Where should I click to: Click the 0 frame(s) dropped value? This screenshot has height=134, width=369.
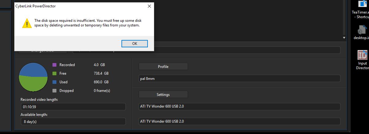(x=102, y=91)
